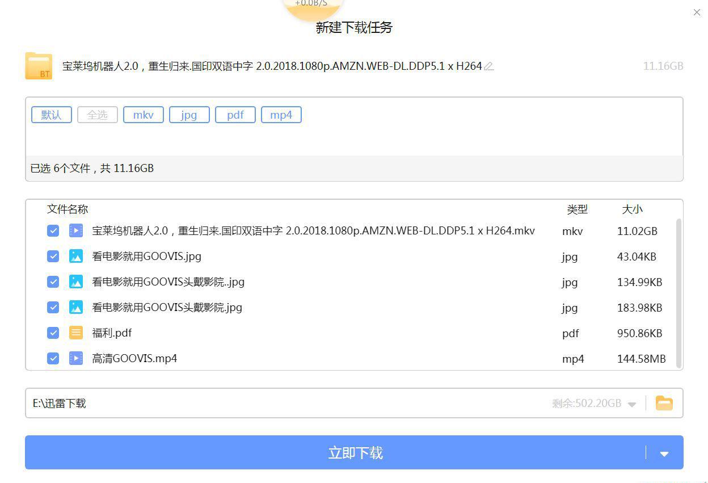Click the BT folder icon beside the task name

[39, 66]
